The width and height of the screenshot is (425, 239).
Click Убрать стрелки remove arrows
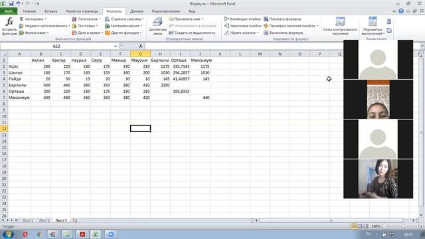241,33
